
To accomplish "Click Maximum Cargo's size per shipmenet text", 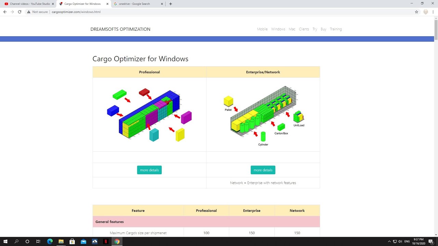I will click(138, 233).
